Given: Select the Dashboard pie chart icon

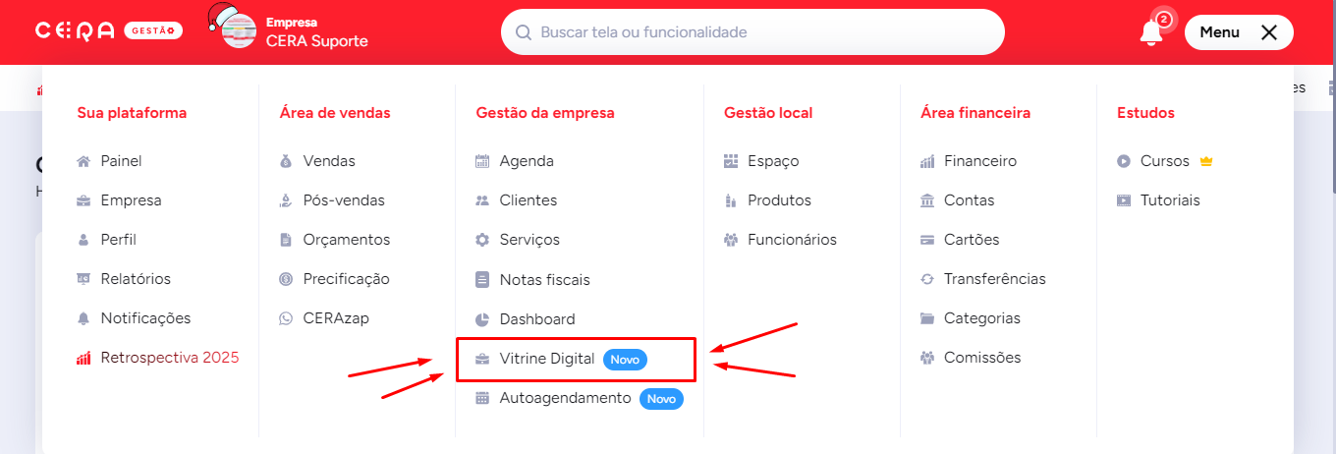Looking at the screenshot, I should [482, 319].
